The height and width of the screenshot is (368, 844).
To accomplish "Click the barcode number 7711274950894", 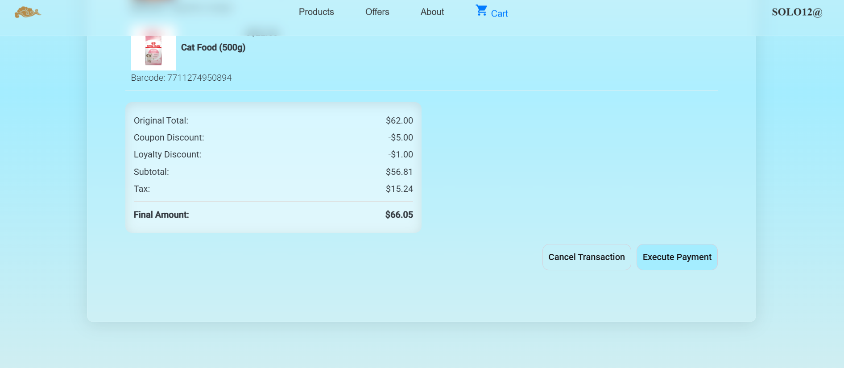I will [x=199, y=78].
